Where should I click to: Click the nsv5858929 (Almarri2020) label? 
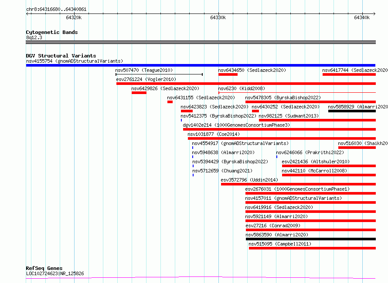click(x=358, y=107)
